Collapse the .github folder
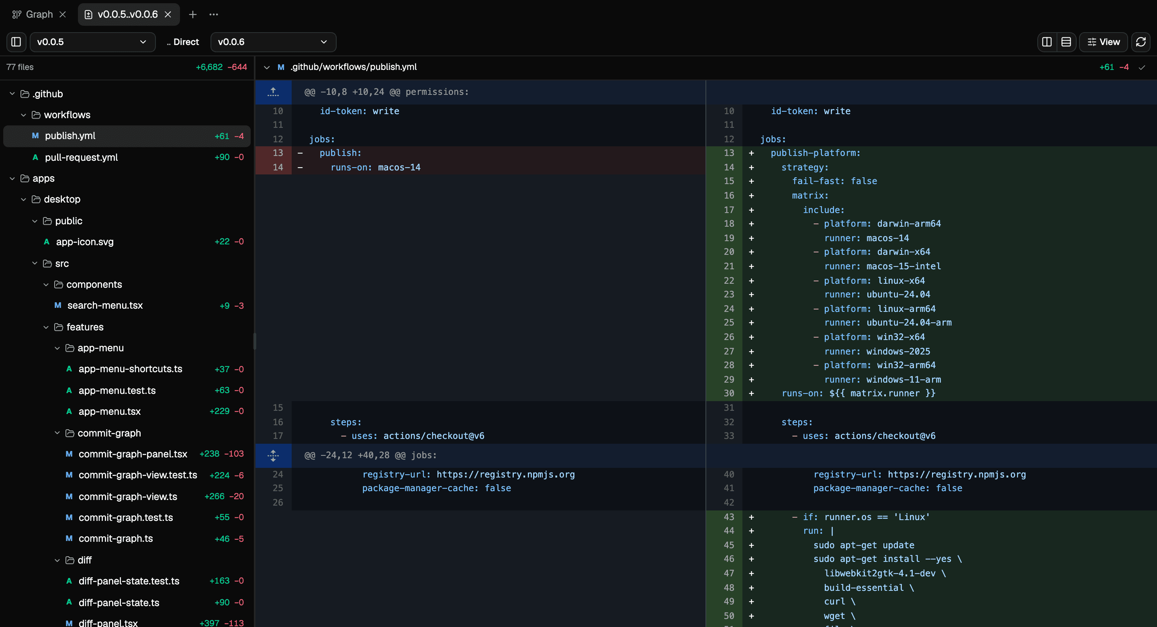1157x627 pixels. (x=12, y=94)
